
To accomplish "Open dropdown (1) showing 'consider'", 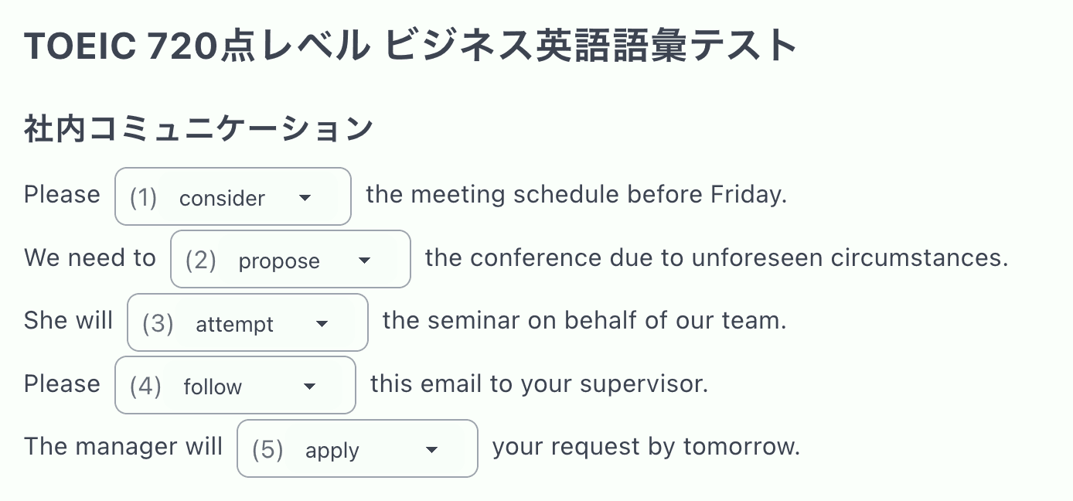I will 232,196.
